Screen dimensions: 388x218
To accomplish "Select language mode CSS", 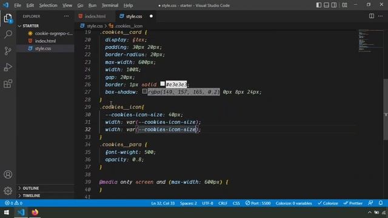I will point(236,203).
